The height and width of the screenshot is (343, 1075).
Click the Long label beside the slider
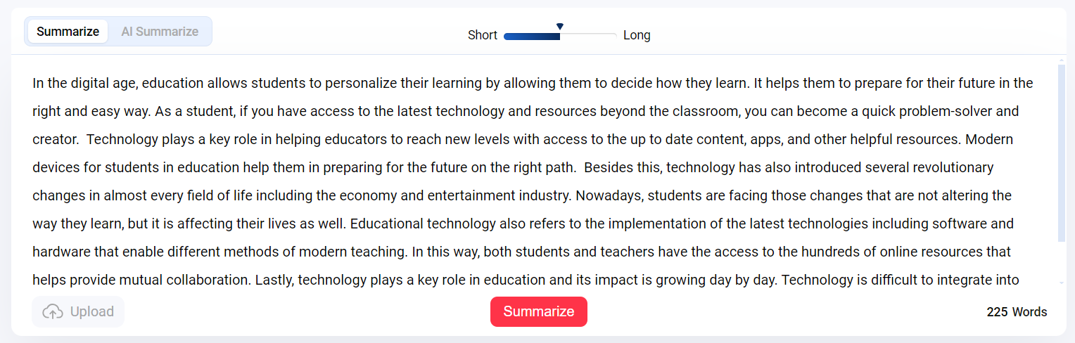point(637,35)
